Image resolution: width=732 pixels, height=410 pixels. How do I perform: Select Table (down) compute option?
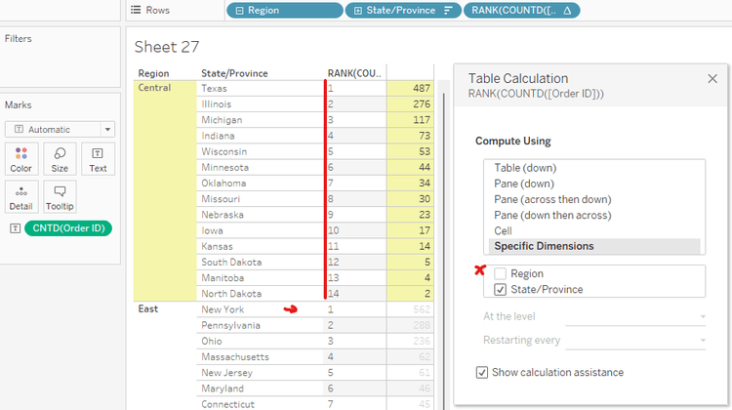[527, 168]
